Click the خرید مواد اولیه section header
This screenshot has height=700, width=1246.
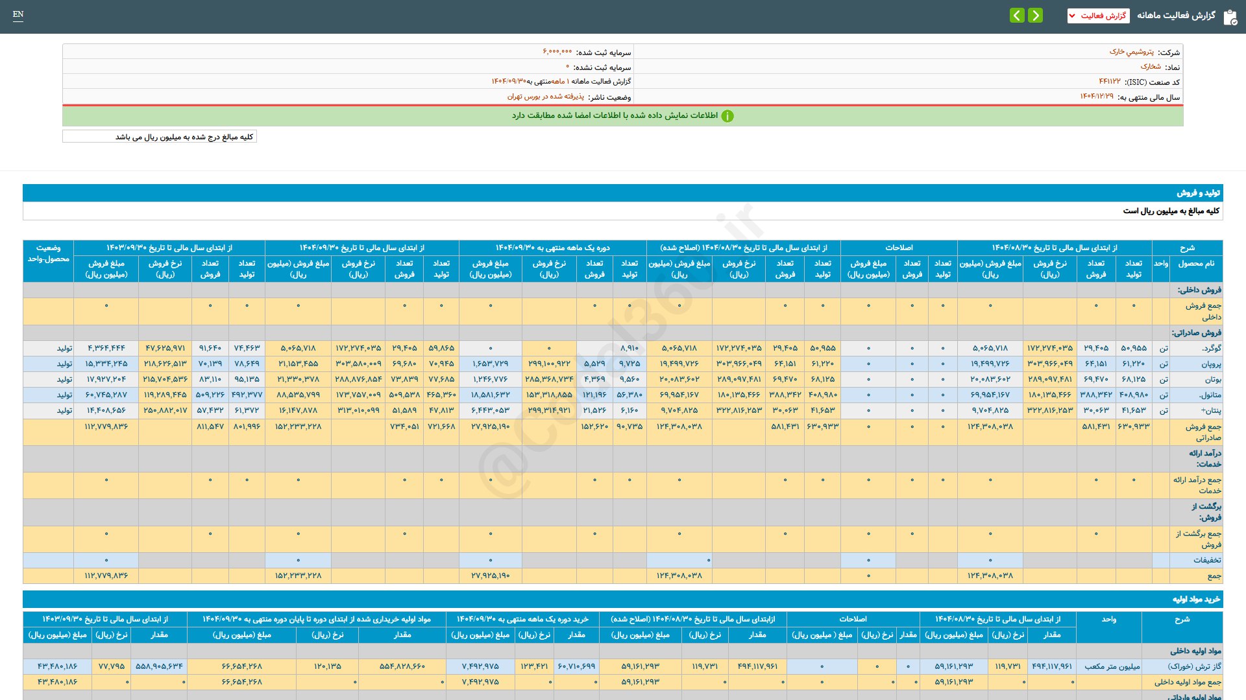point(1195,600)
